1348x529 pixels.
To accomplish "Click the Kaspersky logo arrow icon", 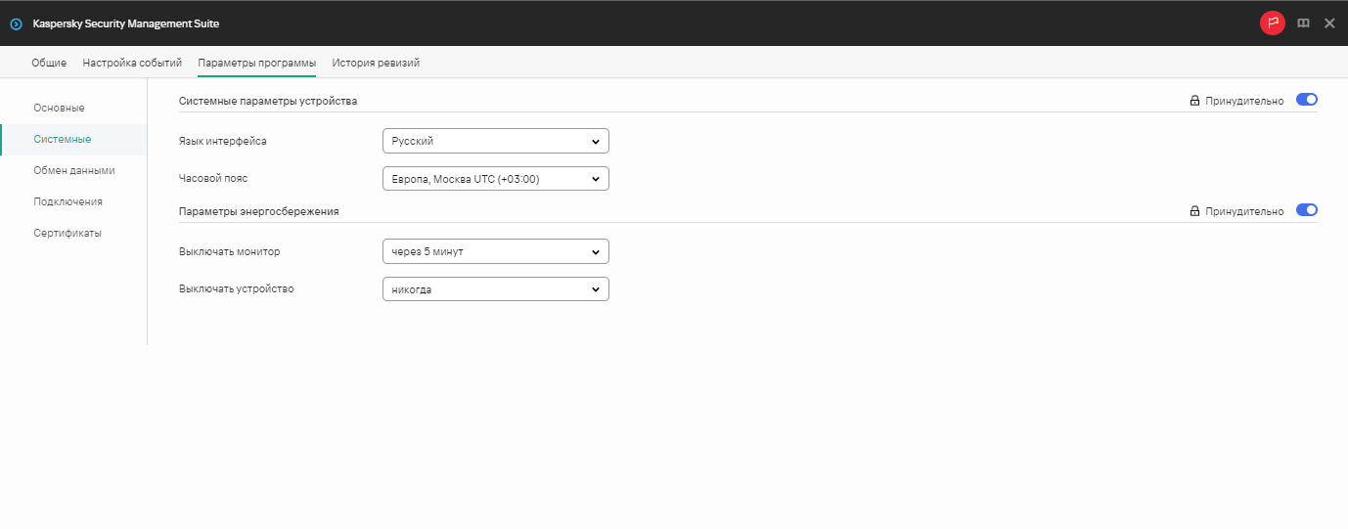I will 16,23.
